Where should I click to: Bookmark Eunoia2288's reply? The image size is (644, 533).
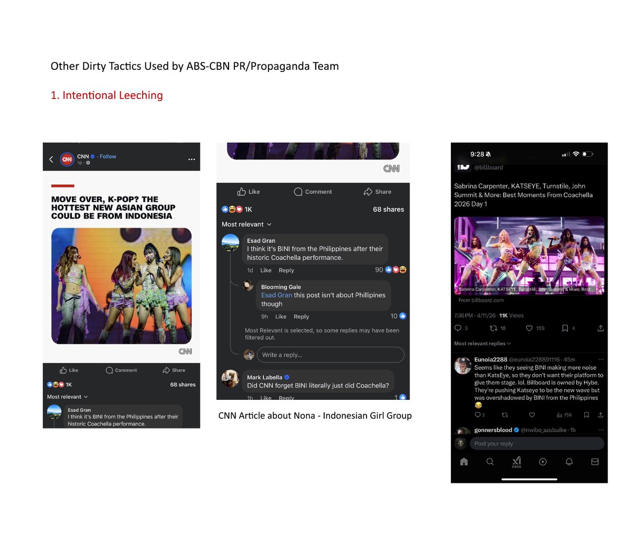[x=587, y=415]
